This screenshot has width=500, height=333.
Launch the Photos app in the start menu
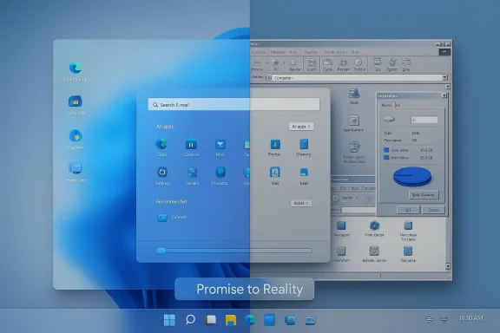tap(275, 144)
